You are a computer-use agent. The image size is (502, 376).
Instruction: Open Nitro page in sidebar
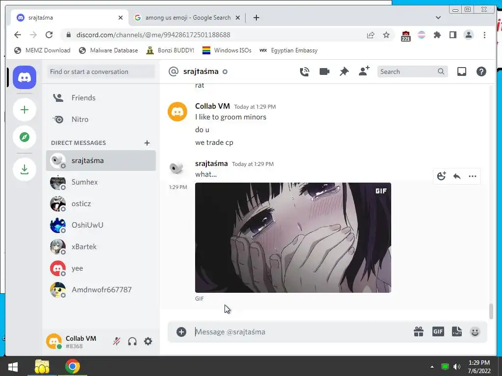pyautogui.click(x=101, y=119)
